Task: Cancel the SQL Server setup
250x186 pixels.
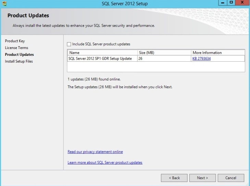Action: pos(231,178)
